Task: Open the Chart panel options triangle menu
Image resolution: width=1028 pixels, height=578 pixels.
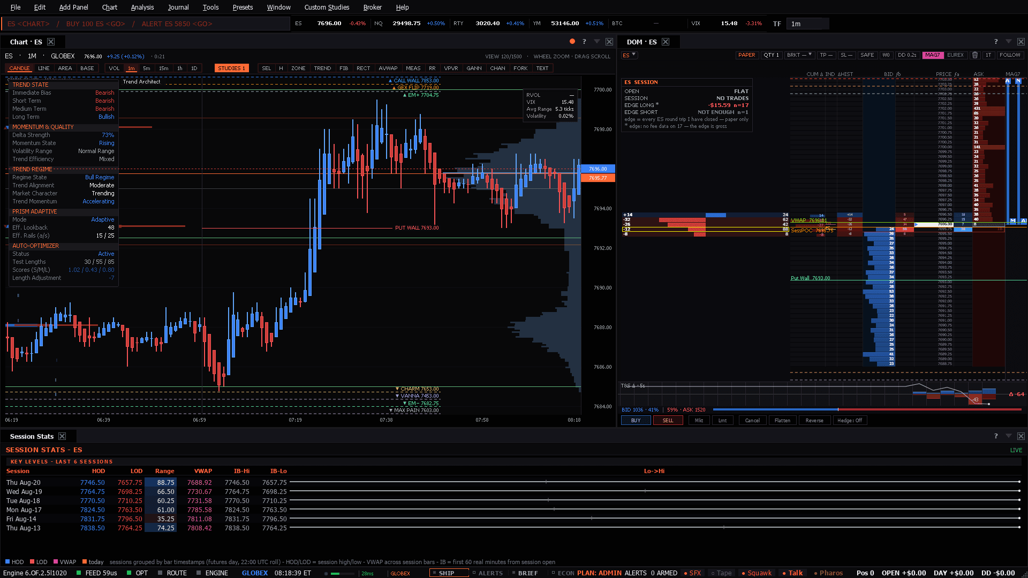Action: coord(596,42)
